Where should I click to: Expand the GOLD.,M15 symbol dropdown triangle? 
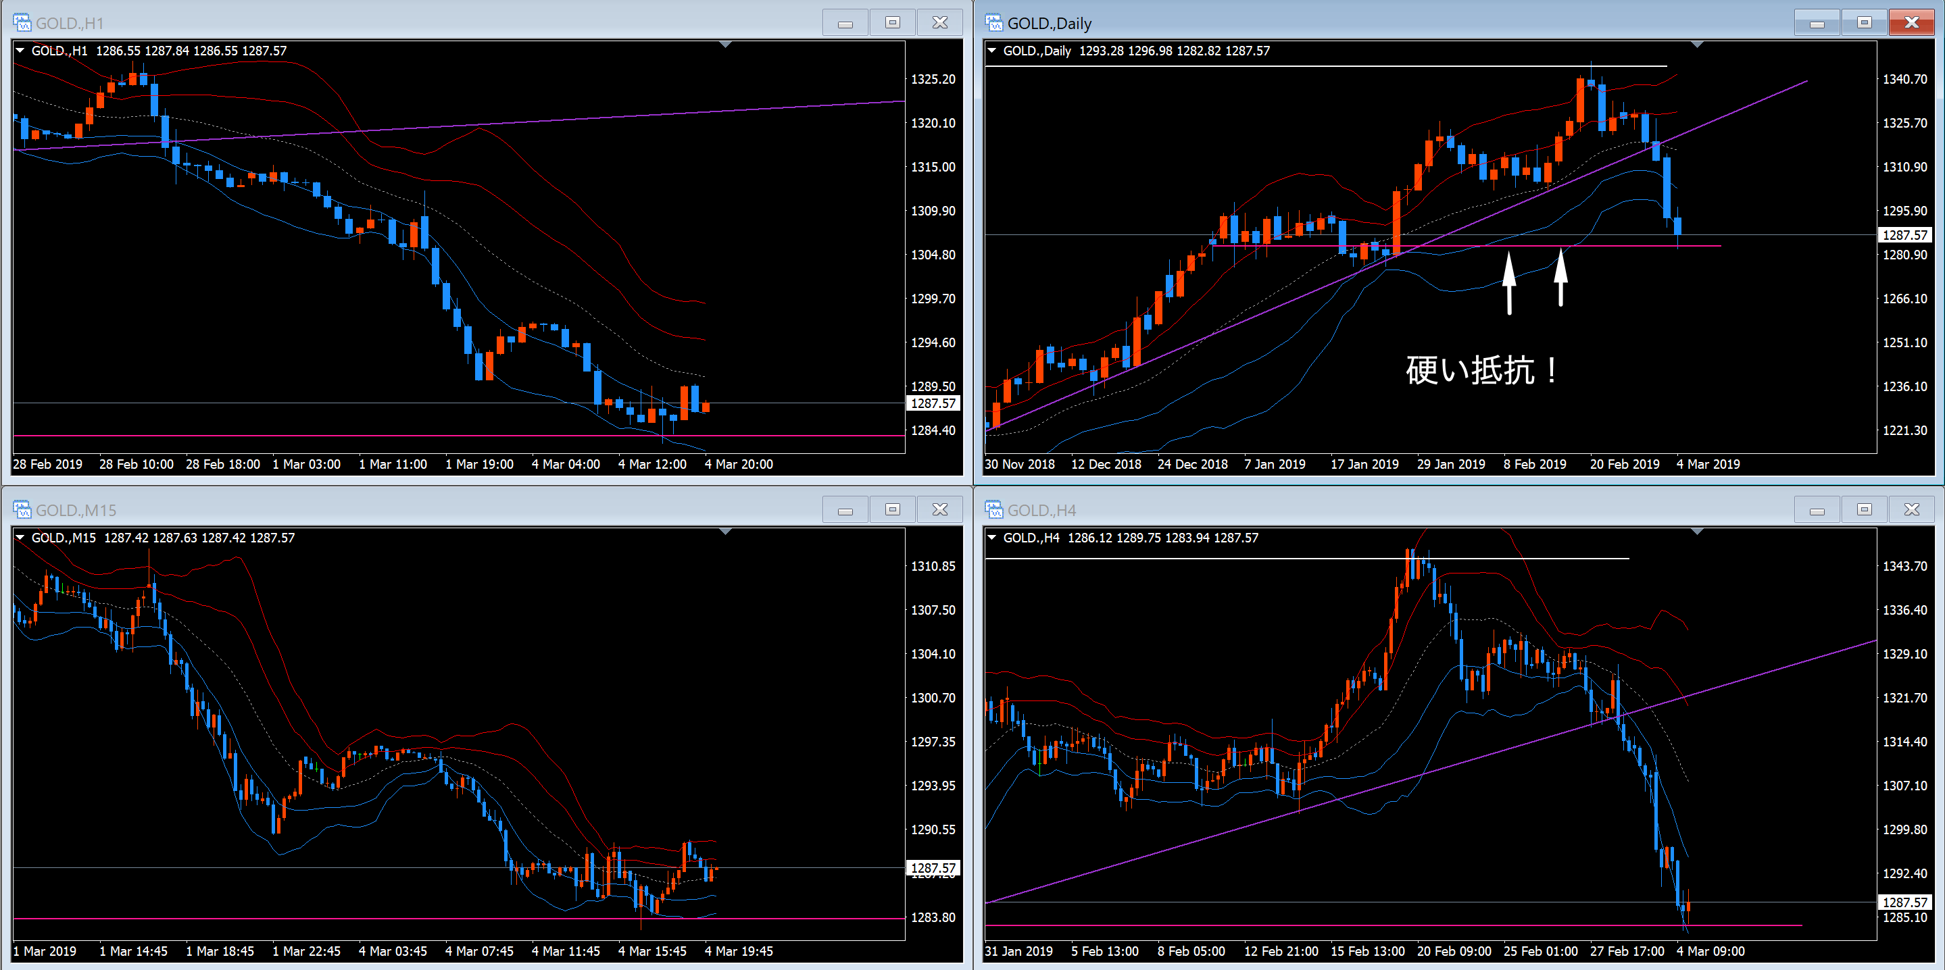(20, 538)
